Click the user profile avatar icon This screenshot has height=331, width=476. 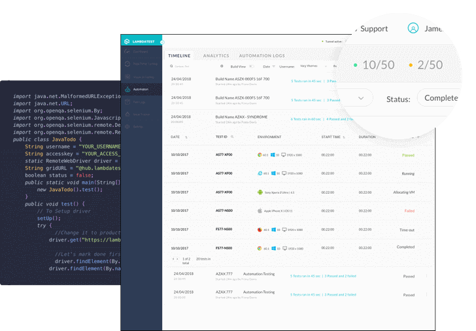pyautogui.click(x=413, y=29)
